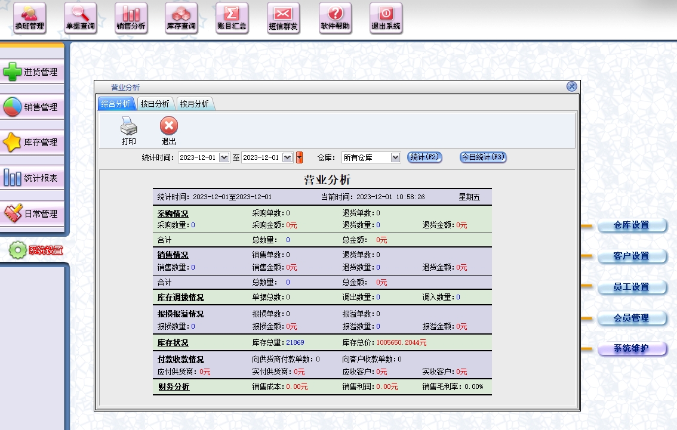The height and width of the screenshot is (430, 677).
Task: Click the 单据查询 document search icon
Action: [x=80, y=18]
